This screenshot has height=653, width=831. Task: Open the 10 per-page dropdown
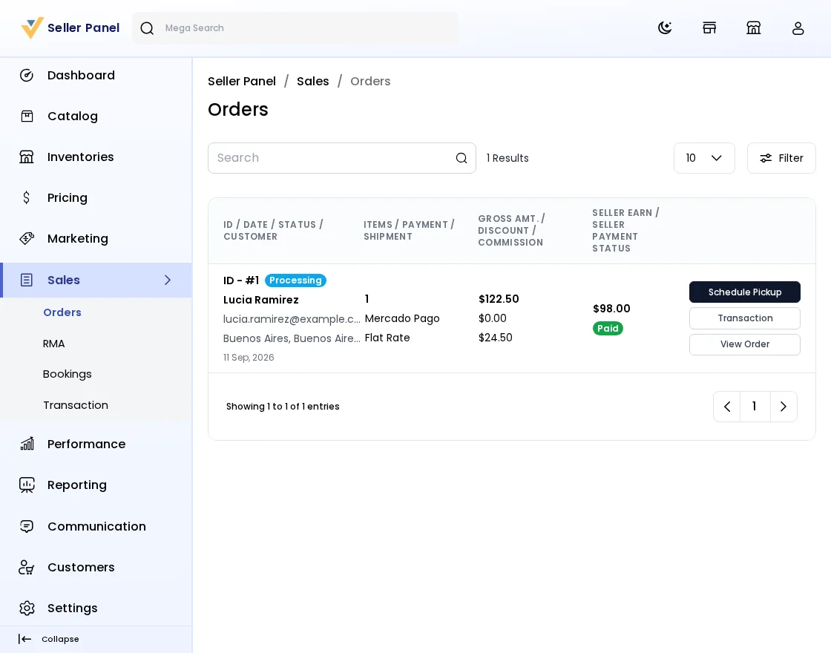pyautogui.click(x=704, y=158)
